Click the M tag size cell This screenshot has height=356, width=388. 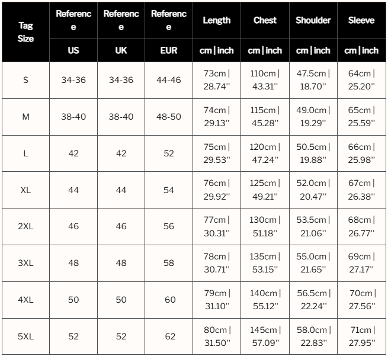[x=25, y=117]
